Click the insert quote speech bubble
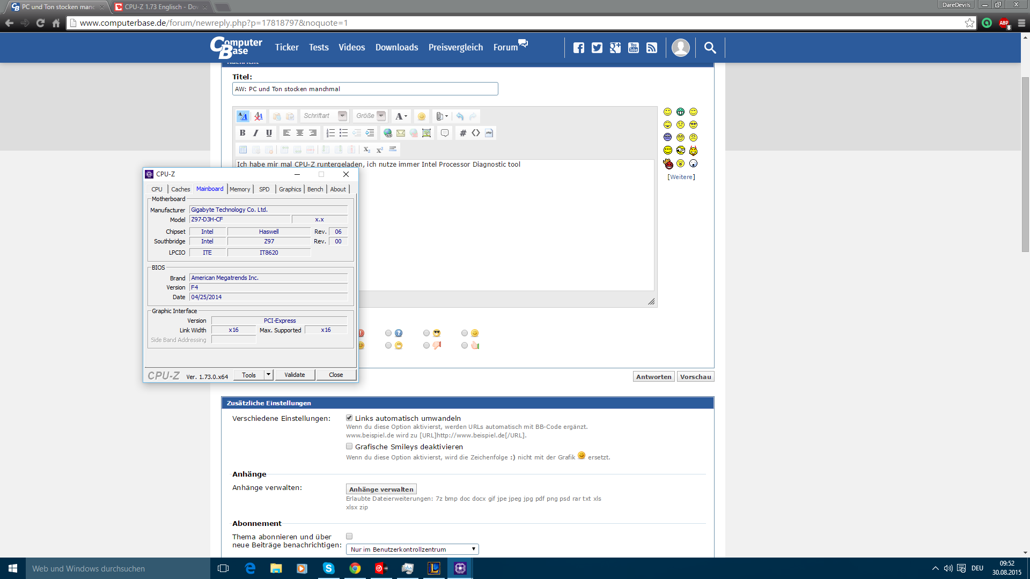This screenshot has height=579, width=1030. pos(445,133)
